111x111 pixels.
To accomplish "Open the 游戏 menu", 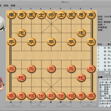I will pos(6,6).
